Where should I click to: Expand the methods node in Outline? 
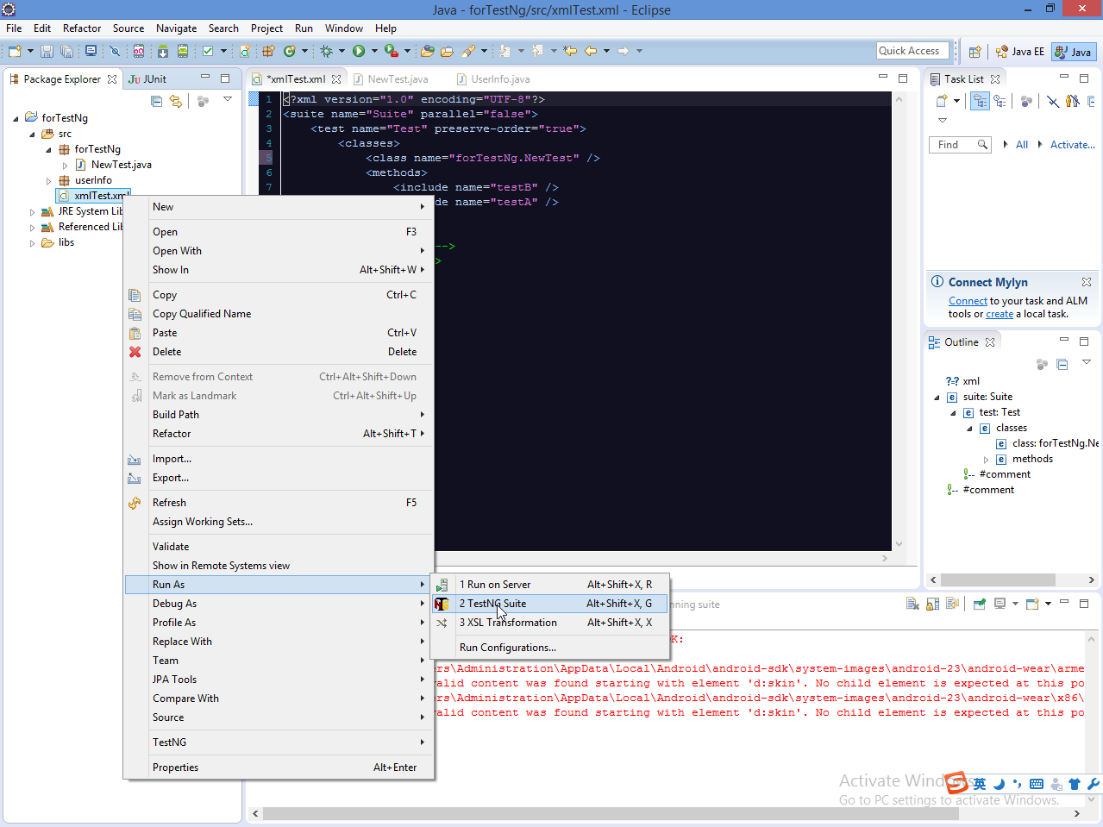coord(987,460)
